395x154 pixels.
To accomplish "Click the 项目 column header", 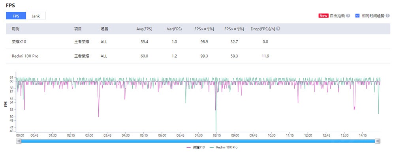I will (x=78, y=29).
